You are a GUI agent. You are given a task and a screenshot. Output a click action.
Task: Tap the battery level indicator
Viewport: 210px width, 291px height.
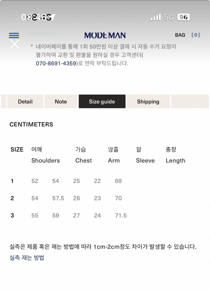pyautogui.click(x=184, y=17)
